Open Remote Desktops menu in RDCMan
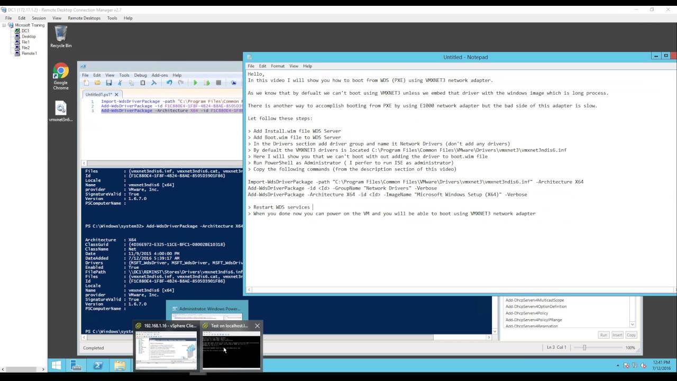The height and width of the screenshot is (381, 677). tap(84, 18)
